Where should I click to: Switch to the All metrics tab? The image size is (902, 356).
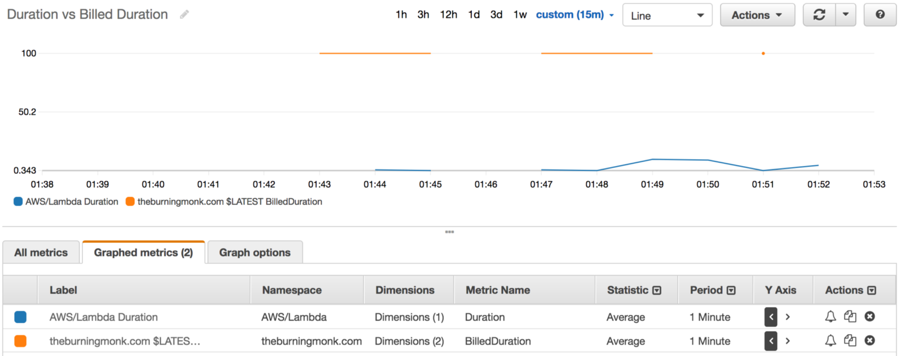coord(41,252)
